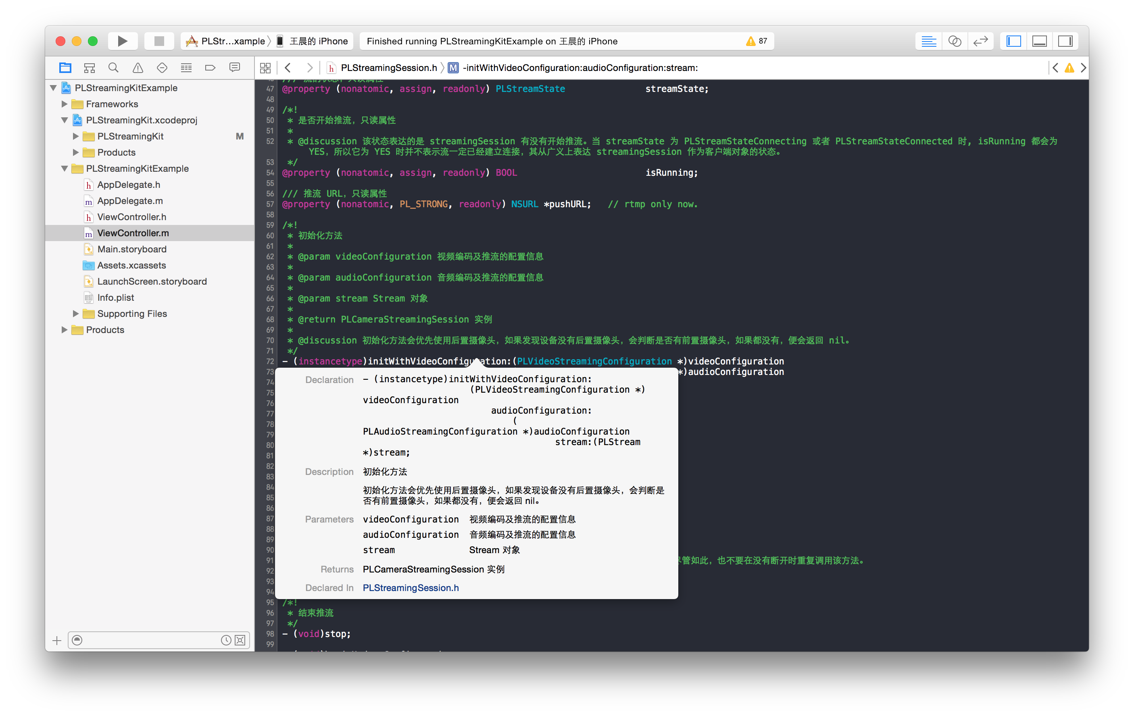Expand the Frameworks folder
This screenshot has width=1134, height=716.
pyautogui.click(x=65, y=104)
